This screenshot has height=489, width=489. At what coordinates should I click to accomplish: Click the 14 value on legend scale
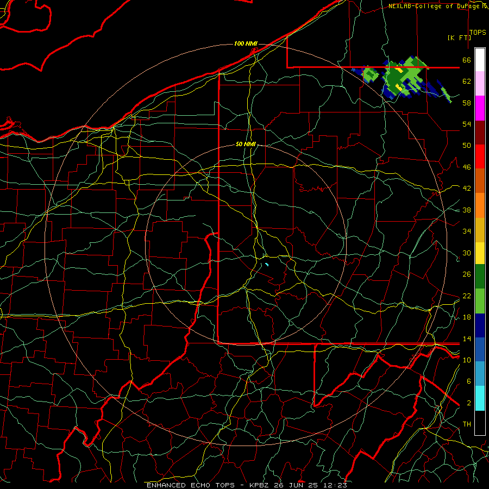pyautogui.click(x=467, y=338)
